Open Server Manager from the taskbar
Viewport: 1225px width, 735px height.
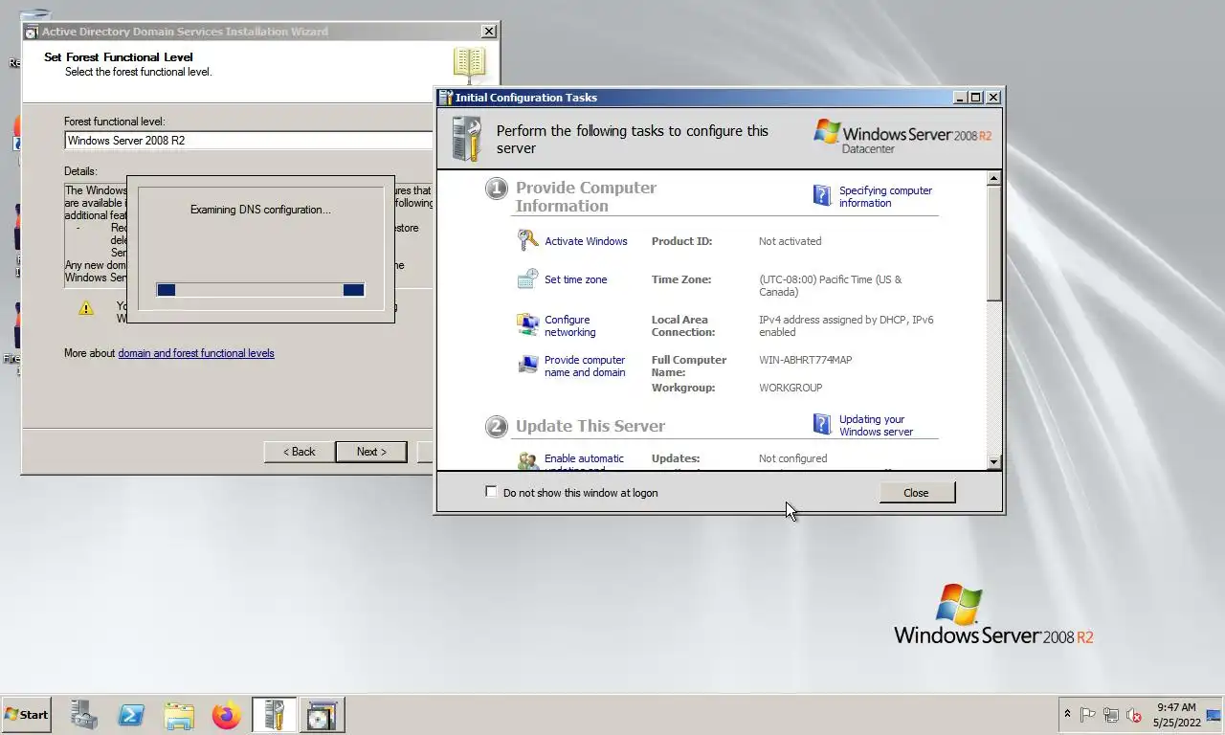[x=84, y=715]
